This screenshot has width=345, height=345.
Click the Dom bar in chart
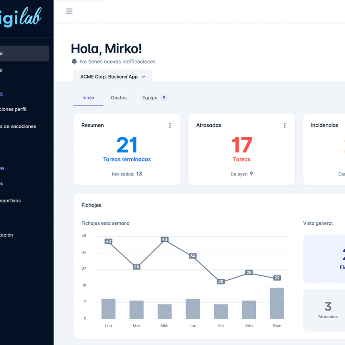point(277,303)
